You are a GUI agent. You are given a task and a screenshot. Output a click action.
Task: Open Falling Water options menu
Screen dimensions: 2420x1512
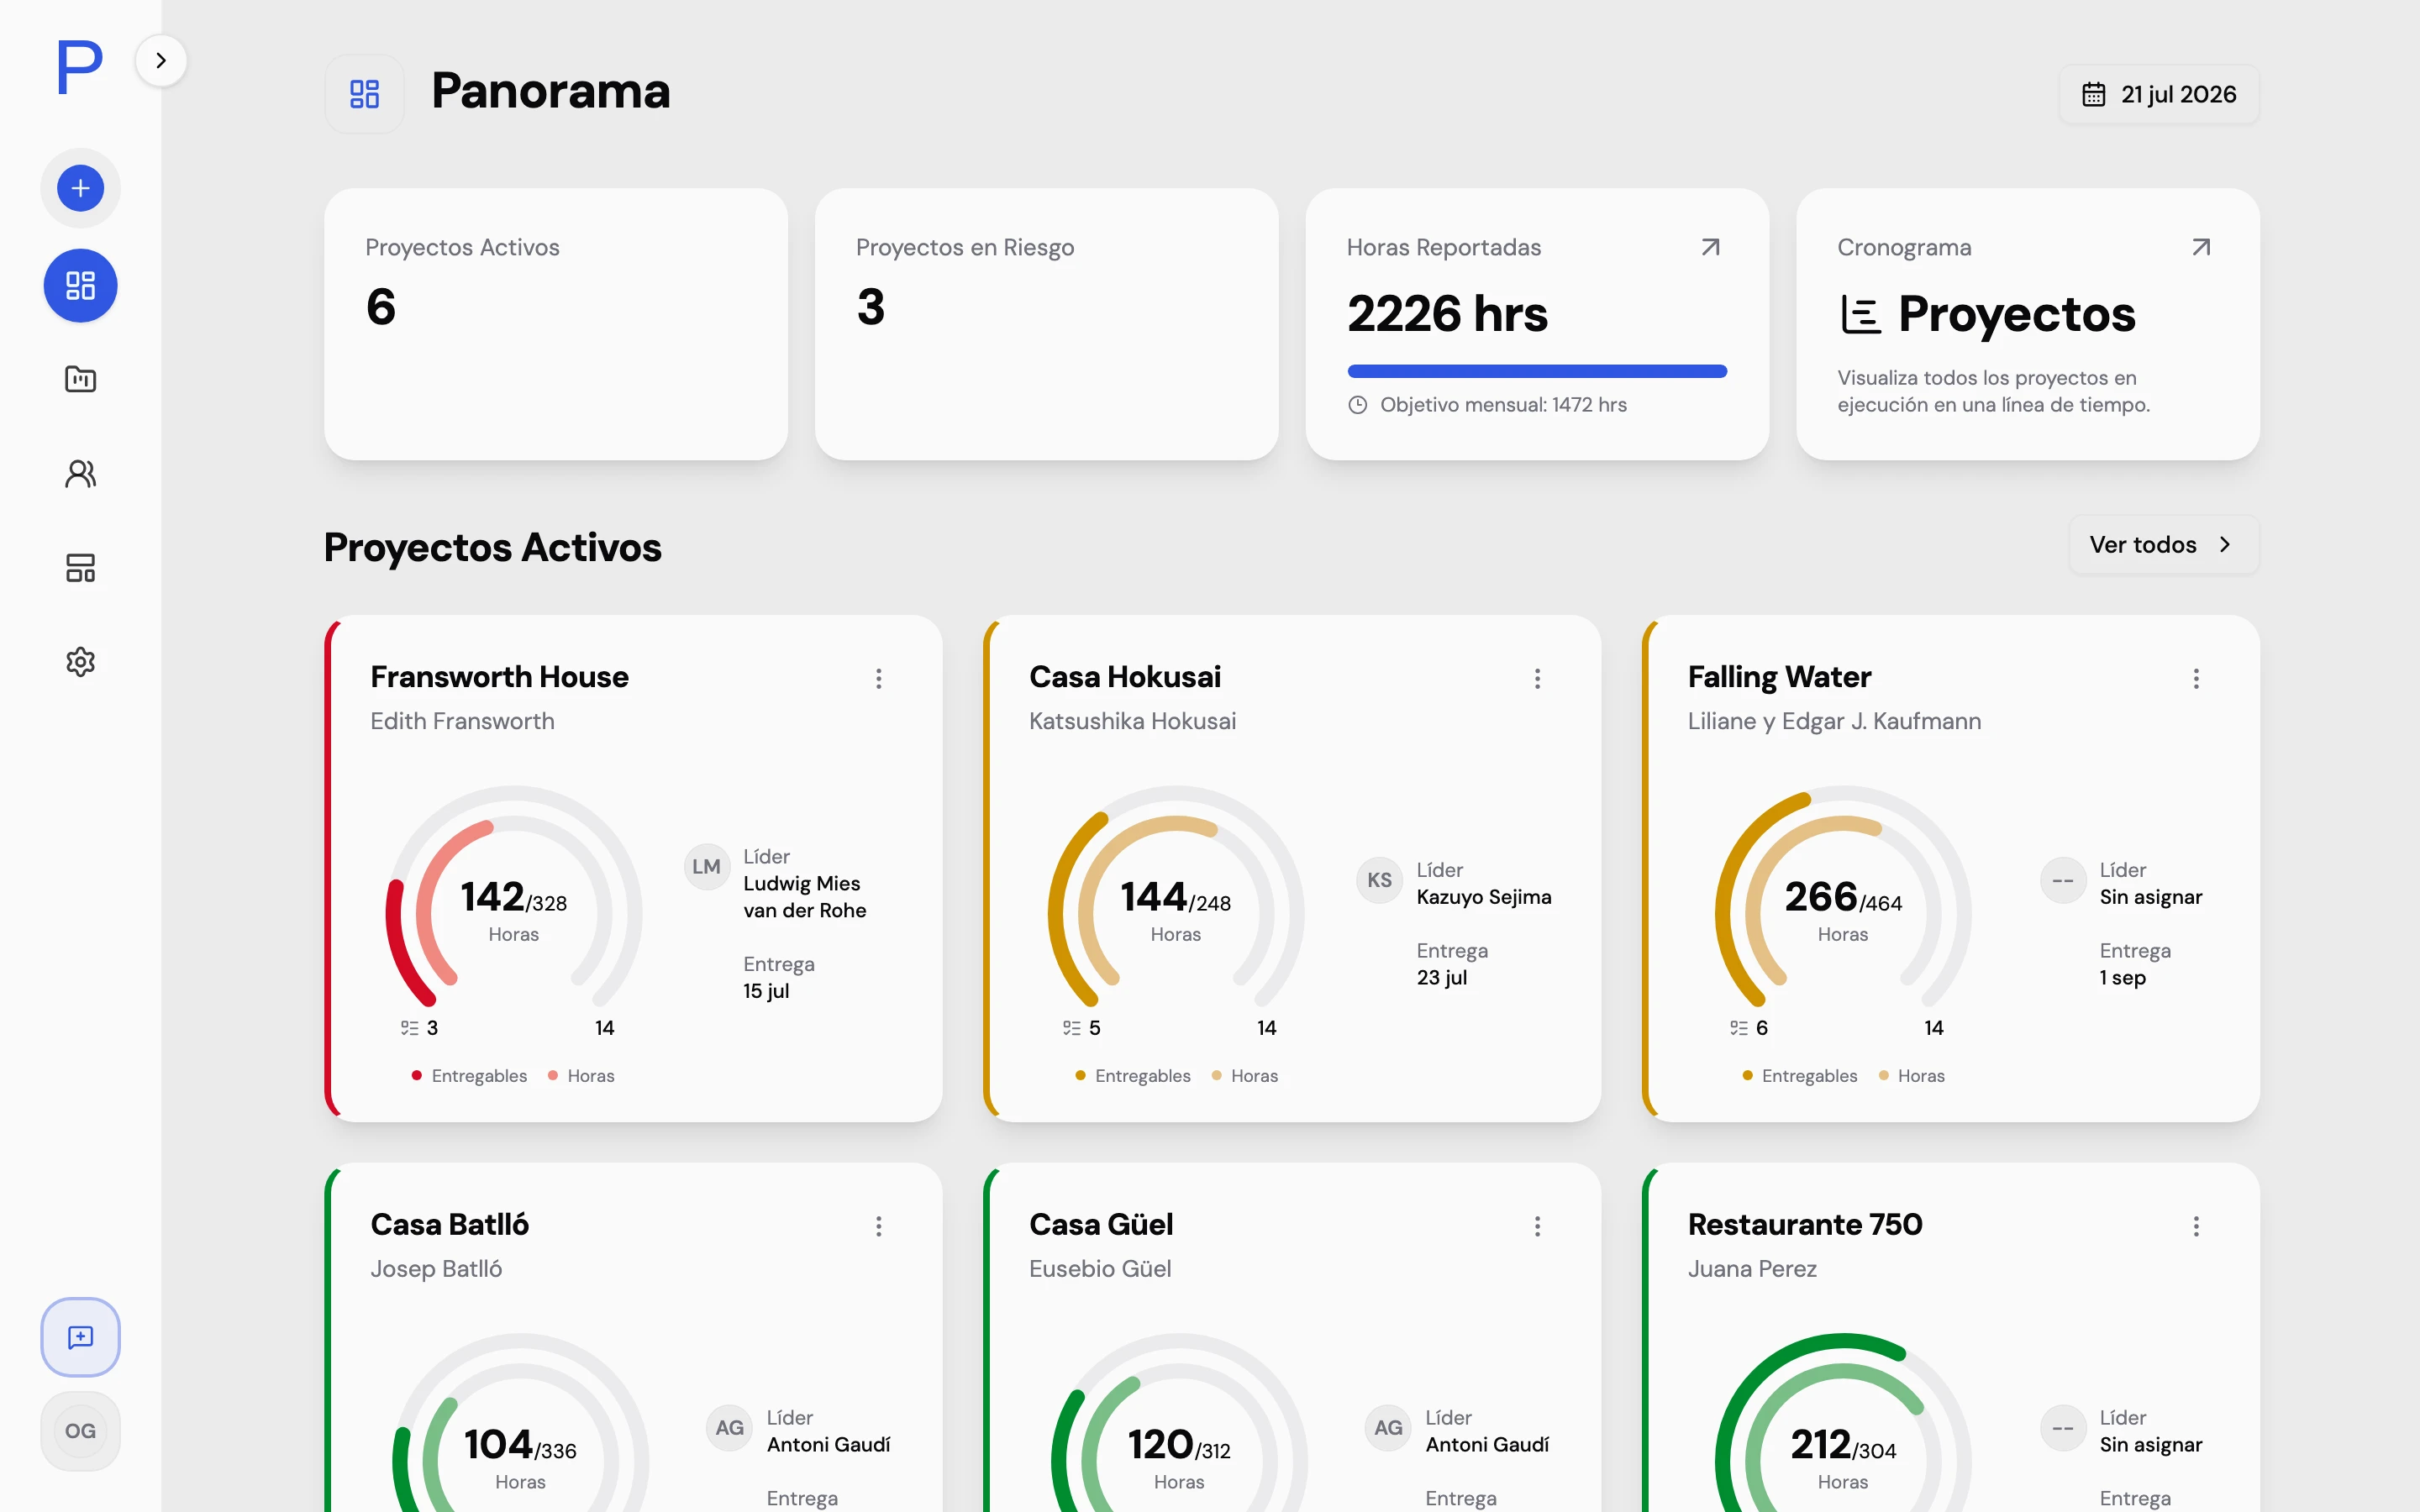click(2197, 679)
